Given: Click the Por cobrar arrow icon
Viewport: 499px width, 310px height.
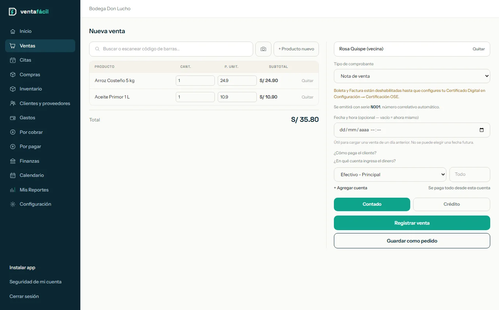Looking at the screenshot, I should [13, 132].
